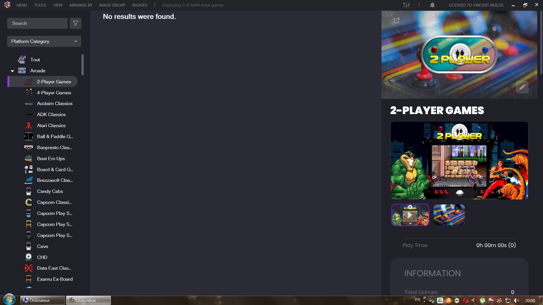Select the 4-Player Games playlist icon

(29, 93)
